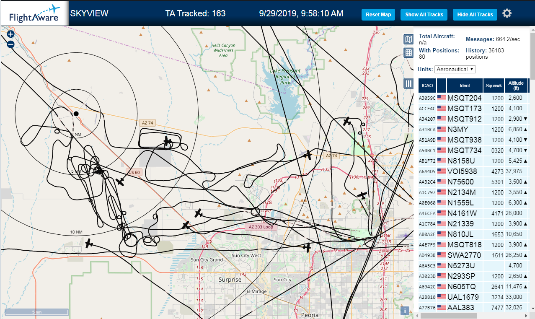Image resolution: width=535 pixels, height=319 pixels.
Task: Click the sidebar column toggle icon
Action: pos(408,83)
